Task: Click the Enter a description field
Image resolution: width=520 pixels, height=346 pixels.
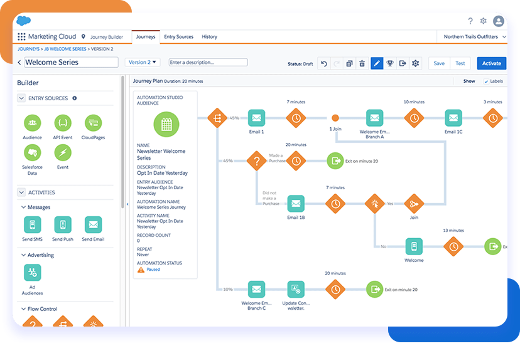Action: click(x=209, y=62)
